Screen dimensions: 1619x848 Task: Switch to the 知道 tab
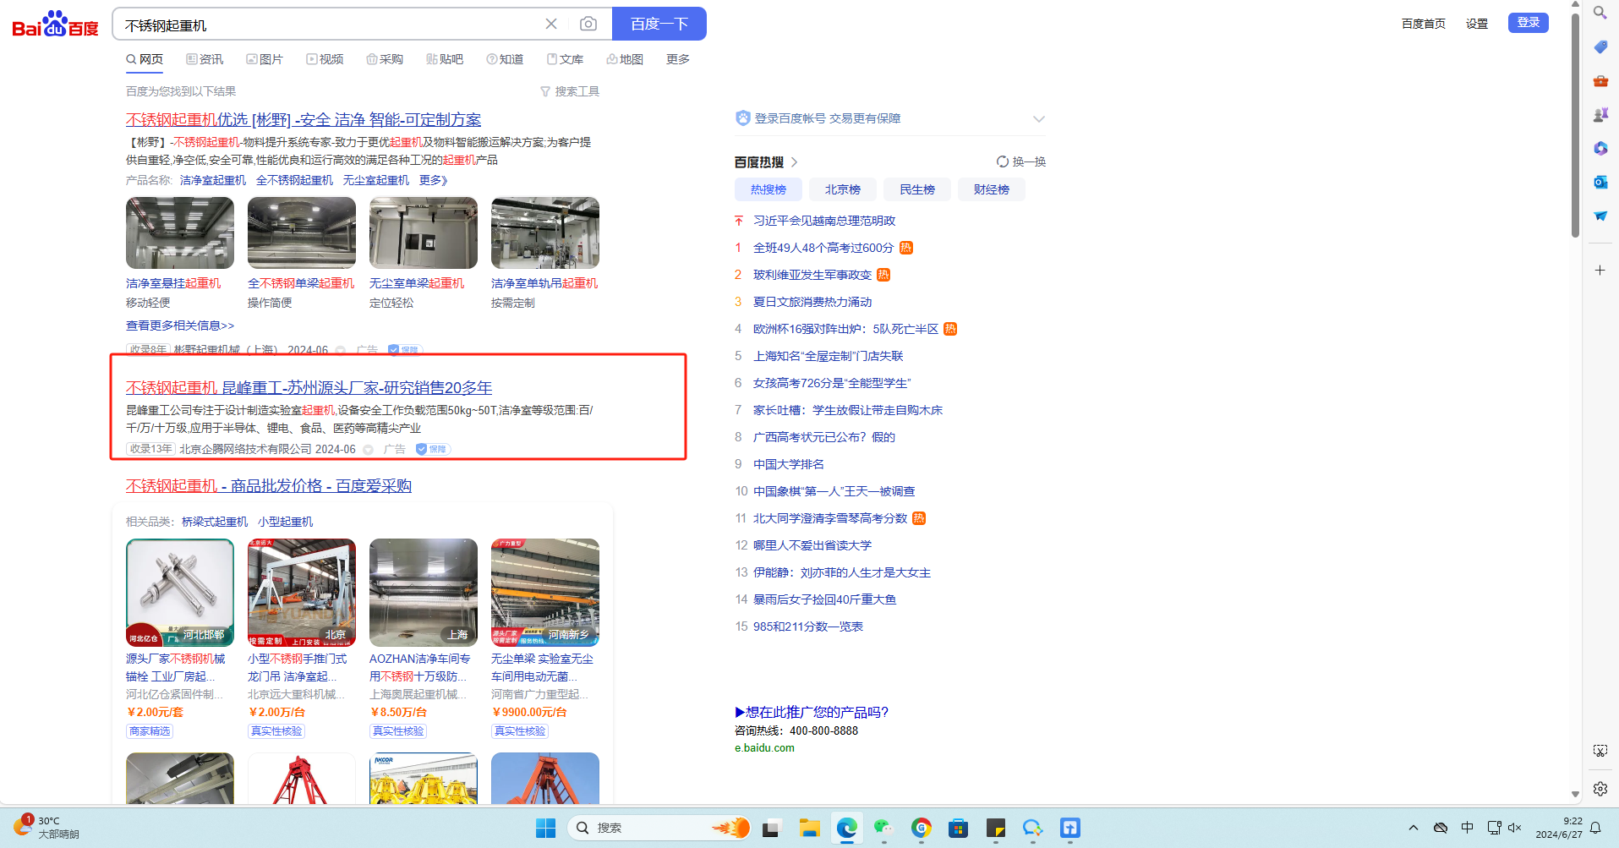505,59
